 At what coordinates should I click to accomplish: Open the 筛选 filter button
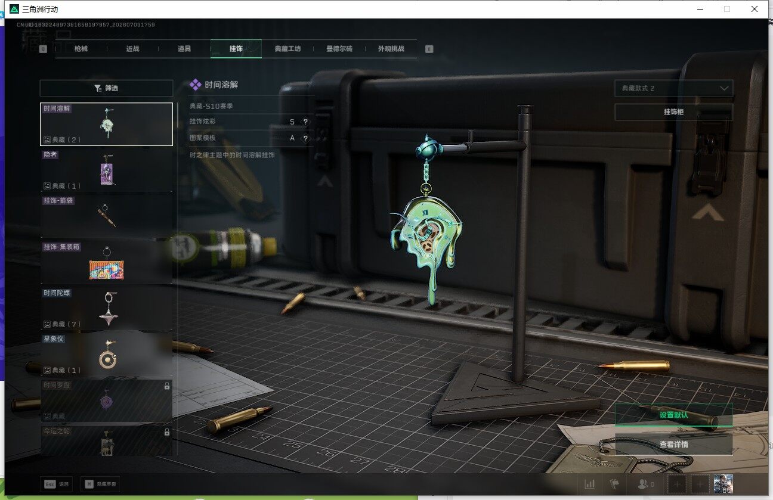click(106, 88)
